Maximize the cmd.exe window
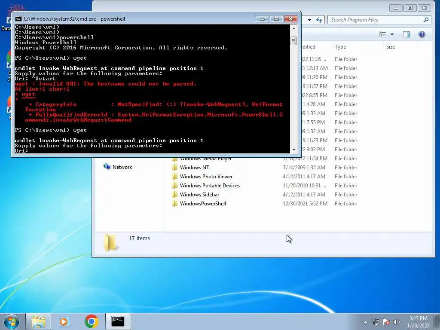The image size is (440, 330). point(276,19)
